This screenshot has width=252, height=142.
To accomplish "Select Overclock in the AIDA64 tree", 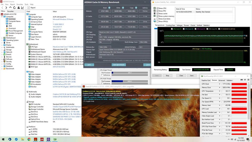I will coord(12,29).
